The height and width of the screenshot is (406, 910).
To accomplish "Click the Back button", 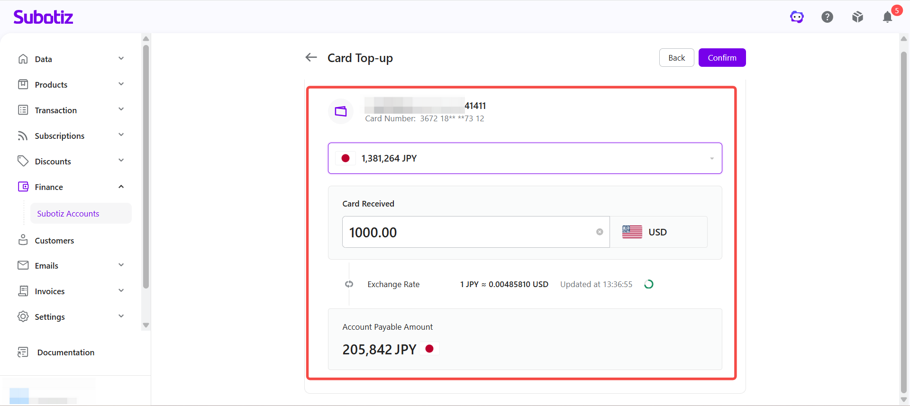I will [677, 58].
